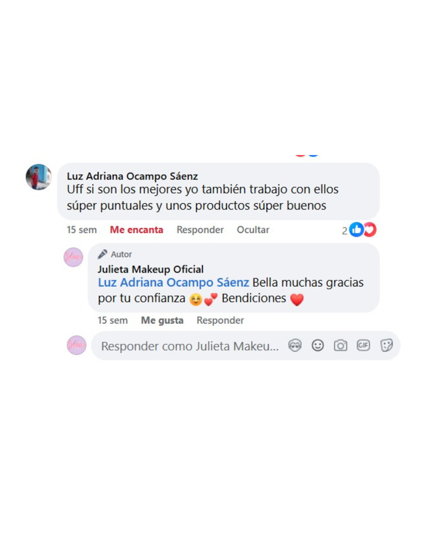Open Luz Adriana's profile picture

click(39, 177)
